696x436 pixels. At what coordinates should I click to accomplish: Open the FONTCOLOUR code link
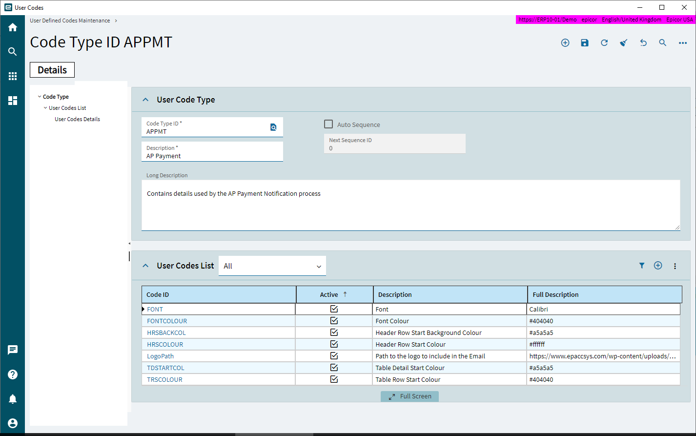pyautogui.click(x=167, y=321)
